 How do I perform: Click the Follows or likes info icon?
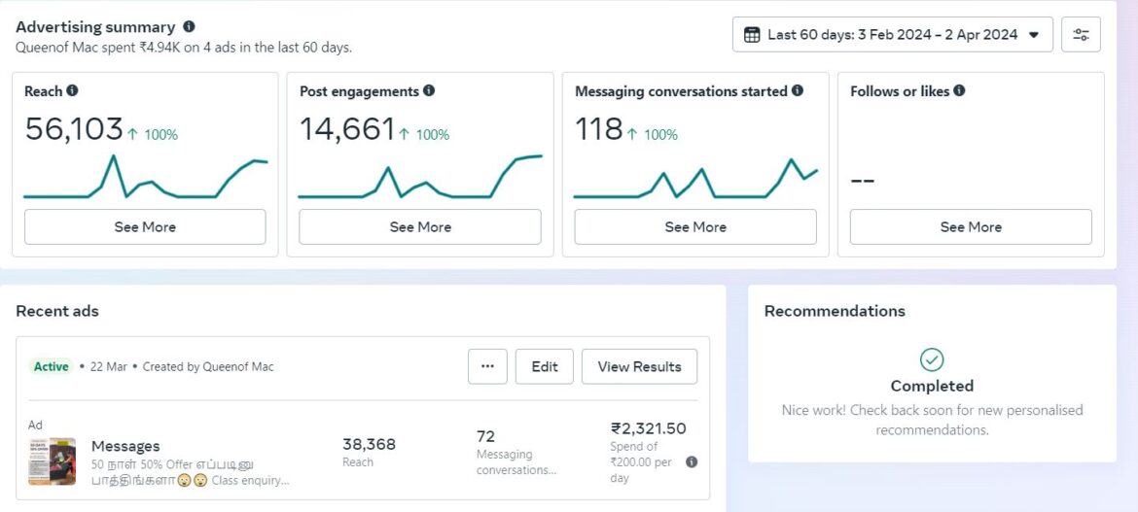pyautogui.click(x=959, y=91)
